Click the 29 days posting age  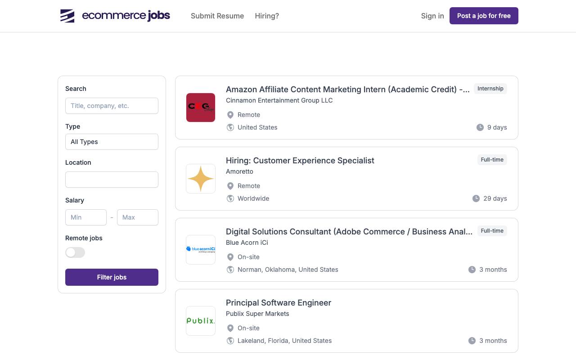pos(495,198)
